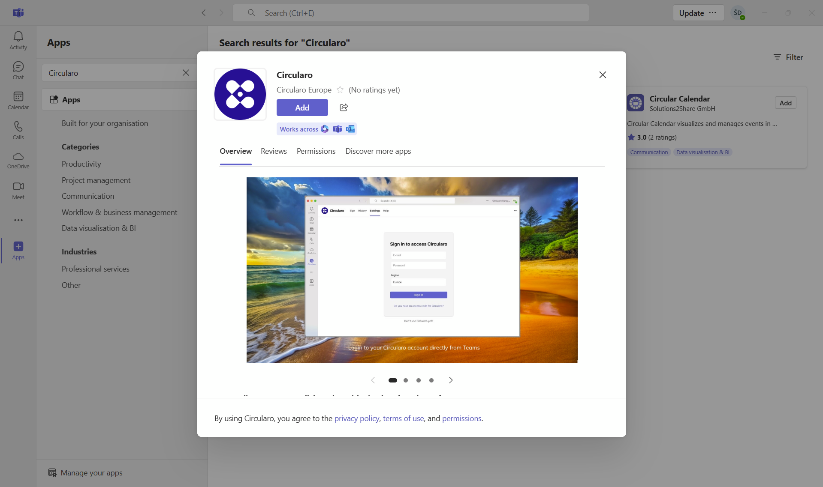Screen dimensions: 823x487
Task: Expand more options next to Update
Action: tap(713, 13)
